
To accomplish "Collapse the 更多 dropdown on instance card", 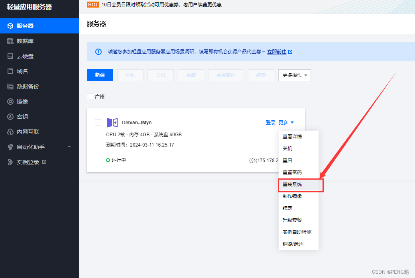I will coord(286,122).
